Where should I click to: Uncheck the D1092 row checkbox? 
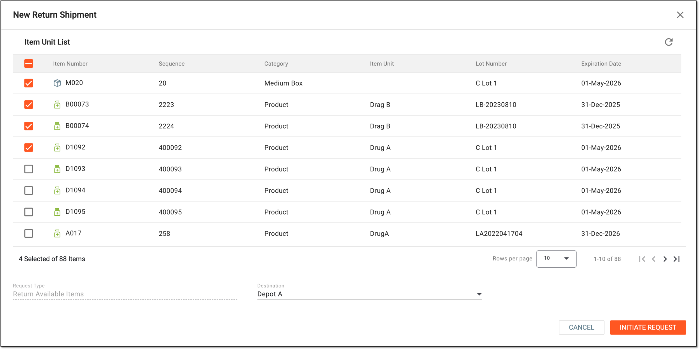click(x=29, y=147)
